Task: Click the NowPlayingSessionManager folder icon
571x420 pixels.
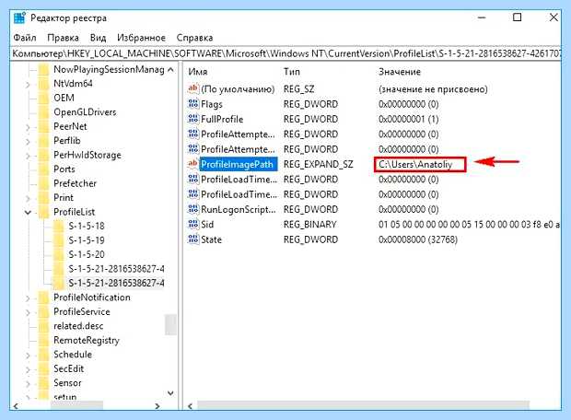Action: coord(43,69)
